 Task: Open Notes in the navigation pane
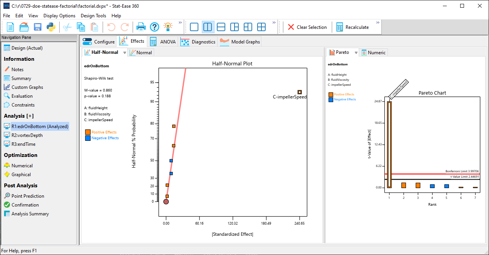click(14, 70)
